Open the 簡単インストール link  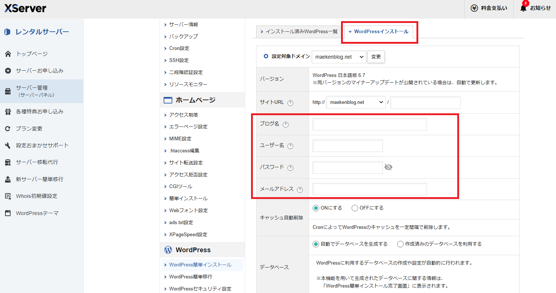tap(188, 199)
